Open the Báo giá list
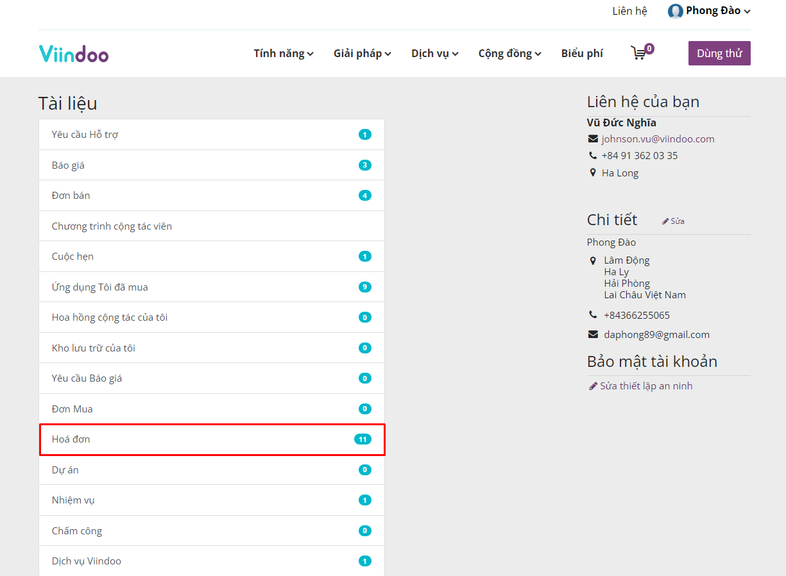The image size is (786, 576). (212, 165)
